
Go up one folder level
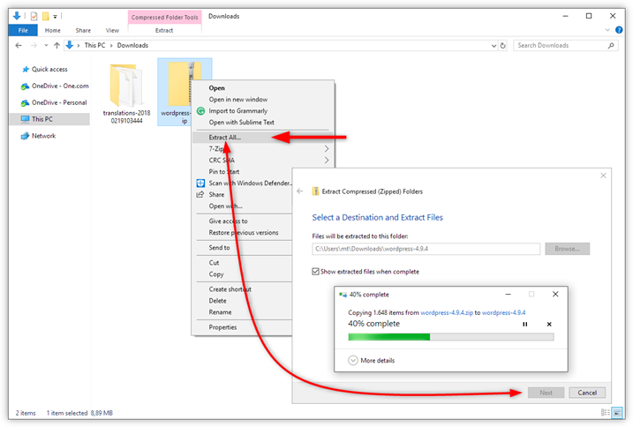point(57,45)
